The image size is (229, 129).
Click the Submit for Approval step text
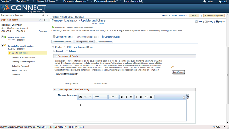click(20, 66)
